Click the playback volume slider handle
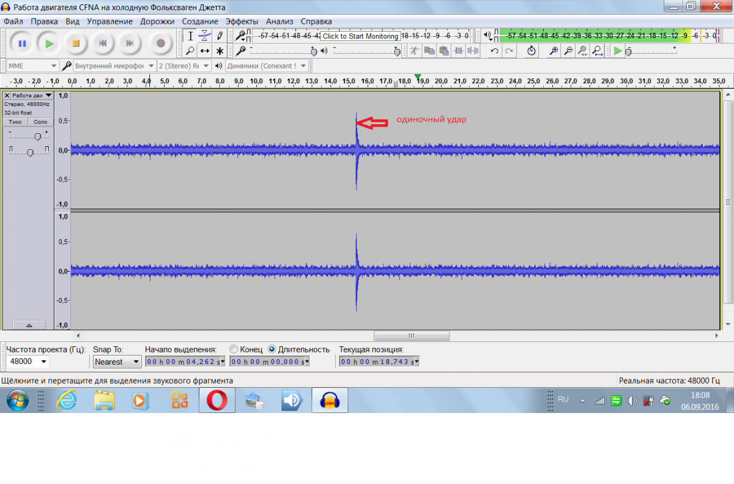Viewport: 734px width, 484px height. (x=398, y=51)
